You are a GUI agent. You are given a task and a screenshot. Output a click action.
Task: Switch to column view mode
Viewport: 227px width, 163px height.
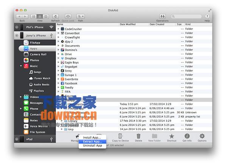click(46, 17)
